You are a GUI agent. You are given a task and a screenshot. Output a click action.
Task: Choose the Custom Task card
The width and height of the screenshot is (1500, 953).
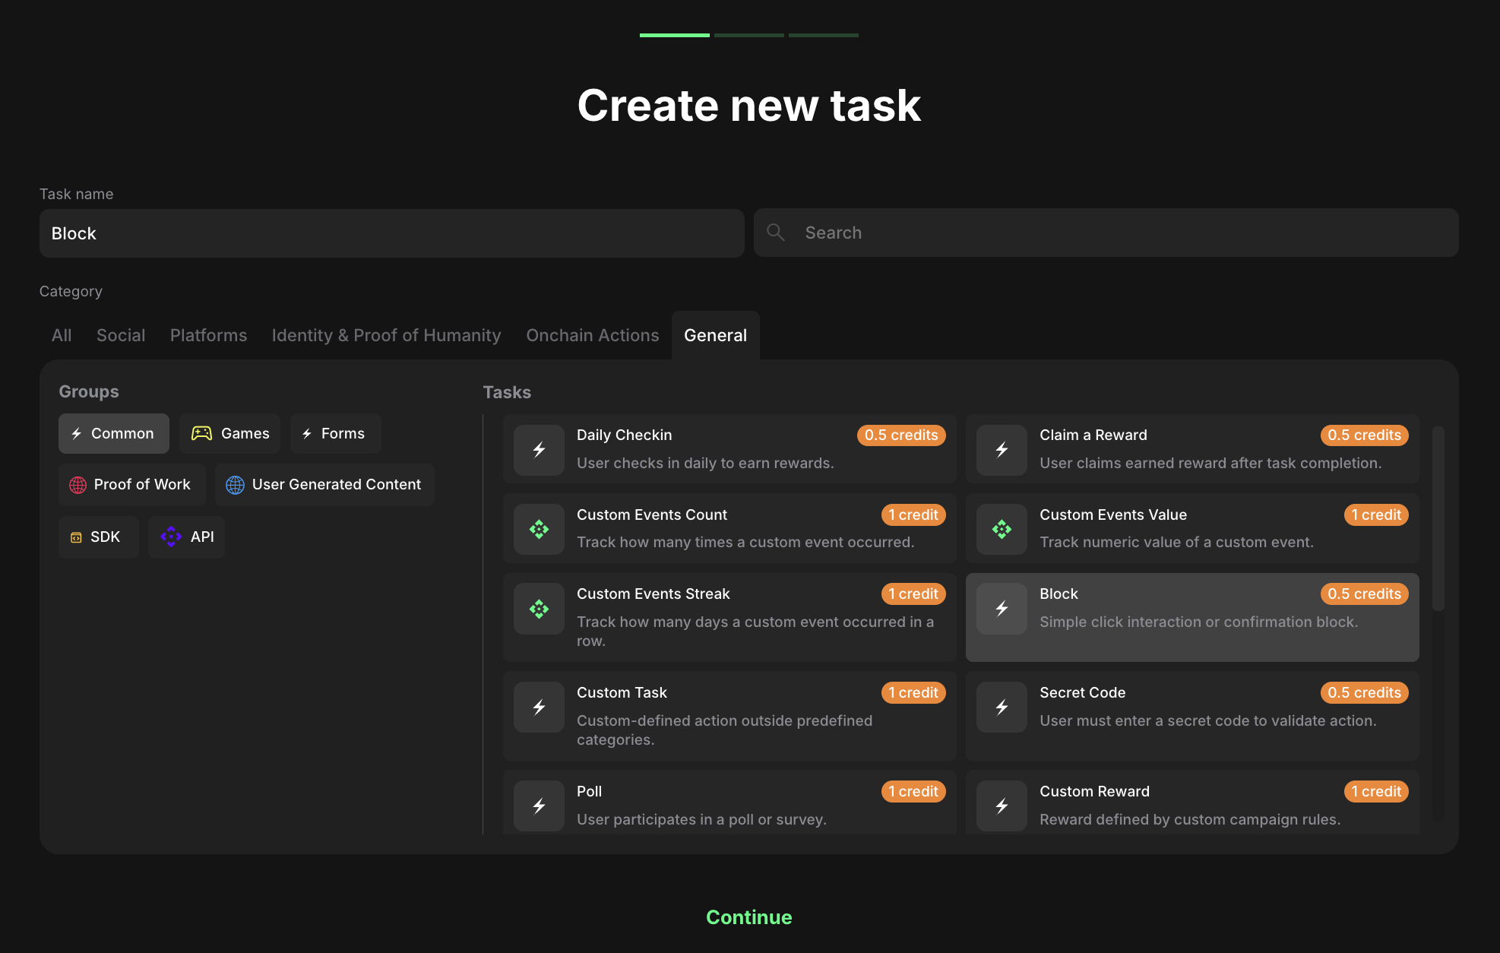[729, 715]
